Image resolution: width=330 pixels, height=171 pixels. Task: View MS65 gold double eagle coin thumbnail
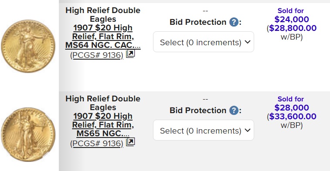[28, 134]
